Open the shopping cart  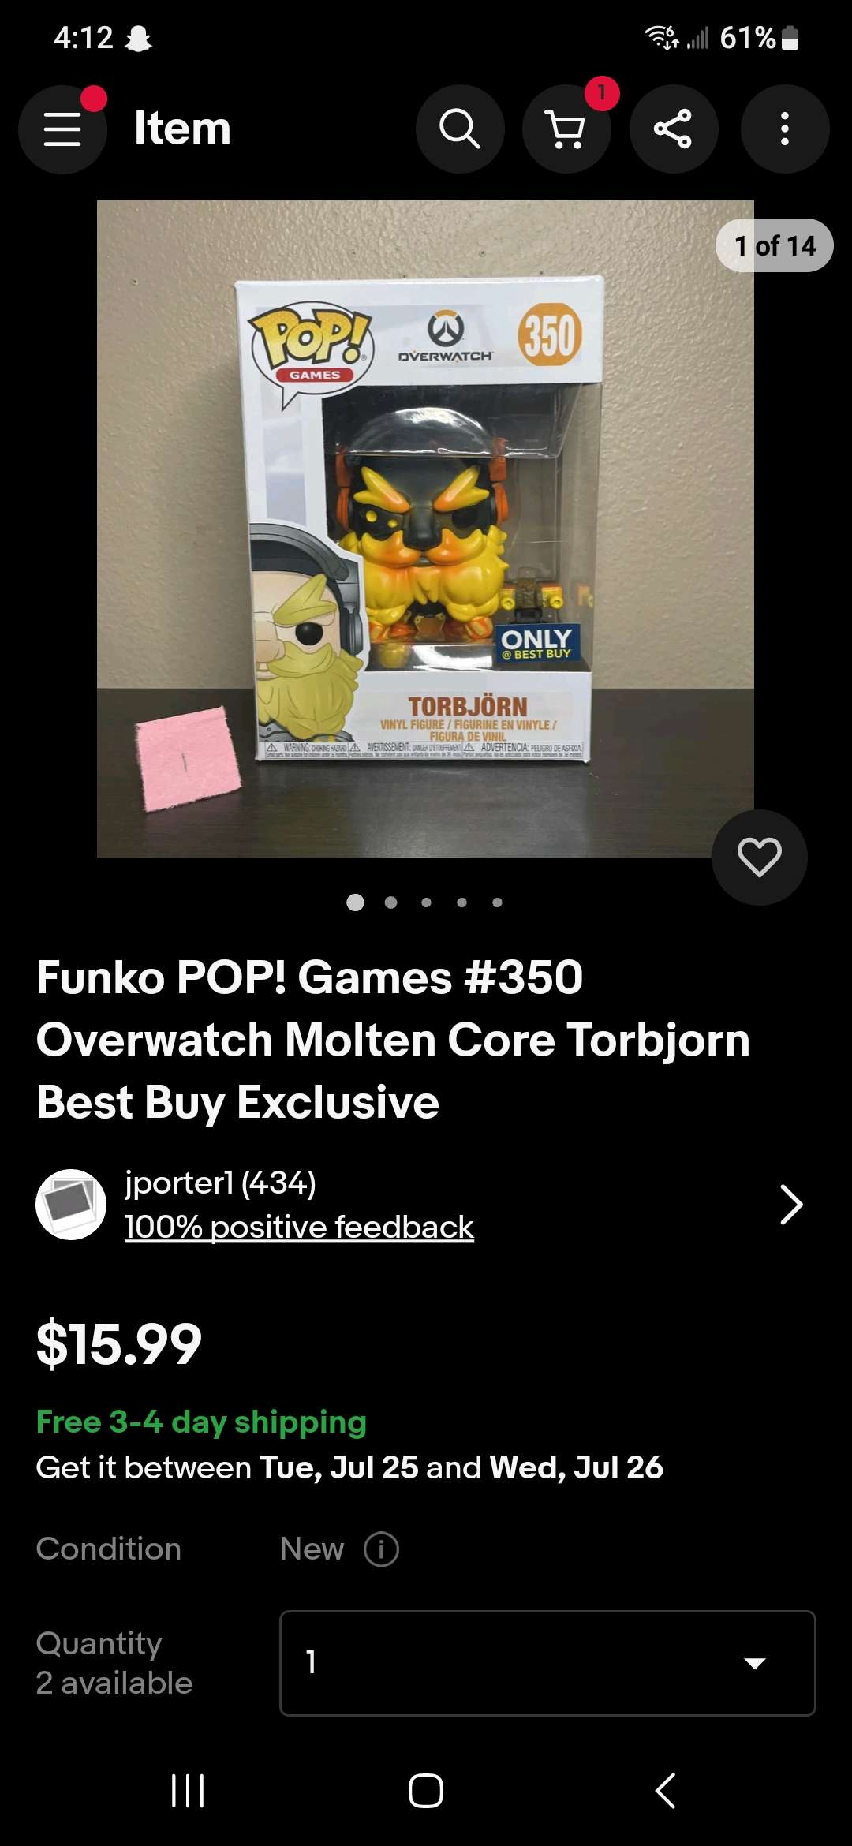pos(566,129)
